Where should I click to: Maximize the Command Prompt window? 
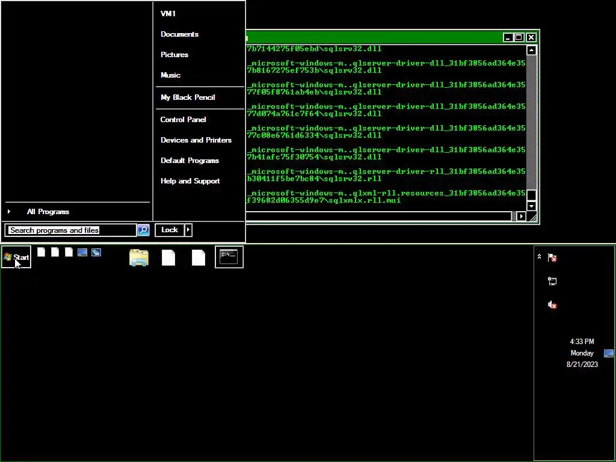coord(519,37)
